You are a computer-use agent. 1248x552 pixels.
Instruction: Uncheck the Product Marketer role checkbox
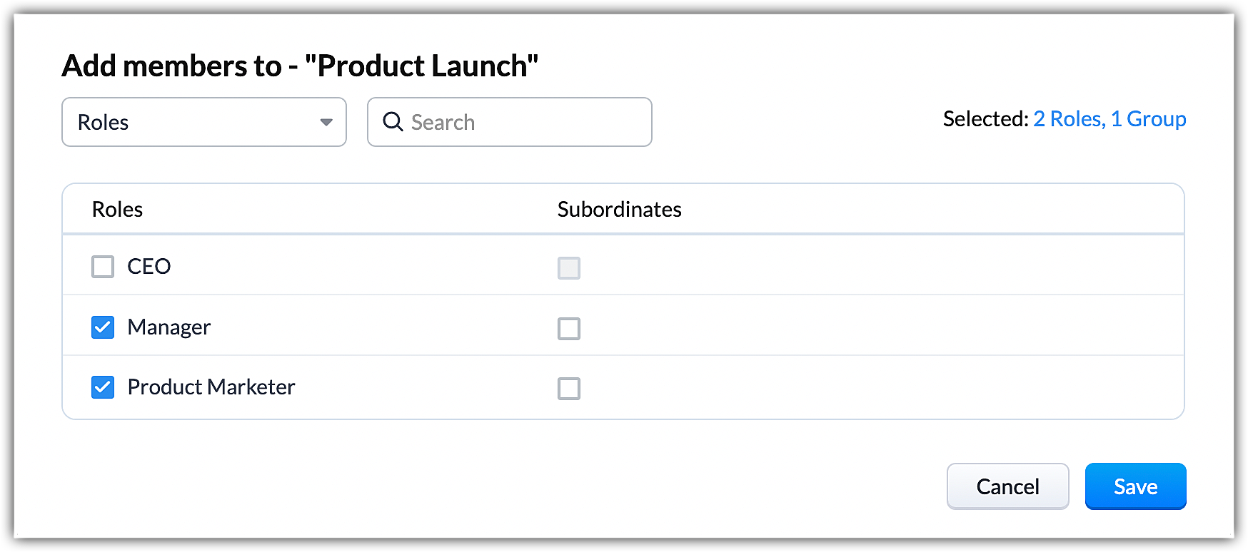click(103, 387)
